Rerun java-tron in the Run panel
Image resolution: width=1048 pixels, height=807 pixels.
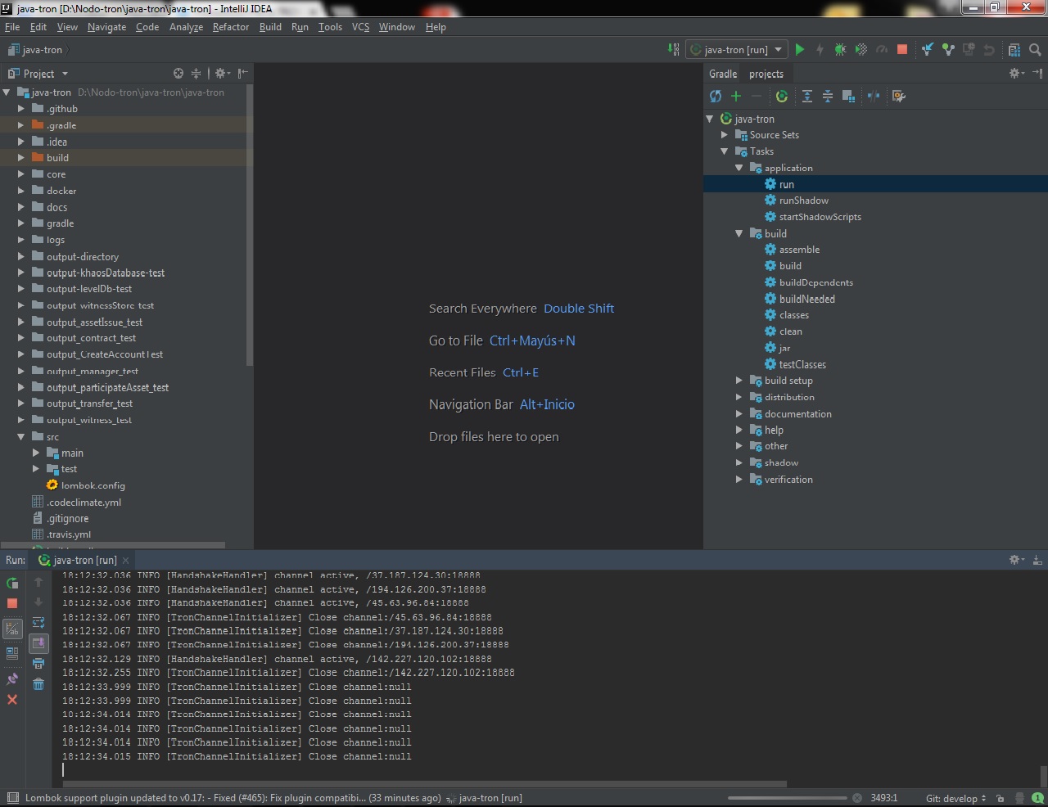[12, 583]
